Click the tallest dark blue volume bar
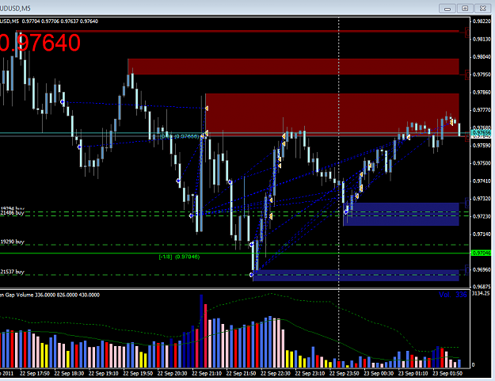 (201, 331)
